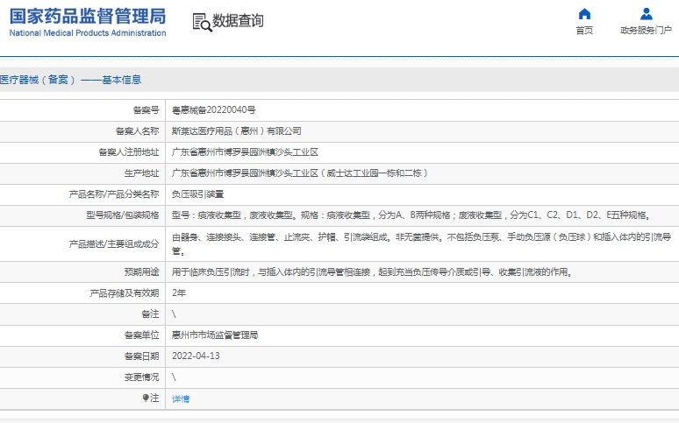Click the 产品描述/主要组成成分 label
Viewport: 679px width, 423px height.
[x=114, y=244]
